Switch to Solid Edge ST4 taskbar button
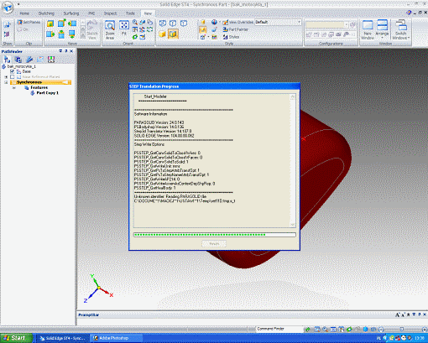Image resolution: width=428 pixels, height=343 pixels. pos(64,338)
